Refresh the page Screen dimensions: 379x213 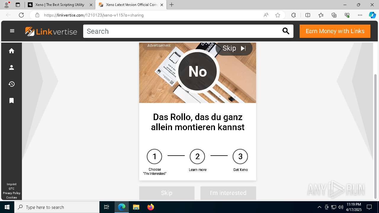tap(21, 15)
